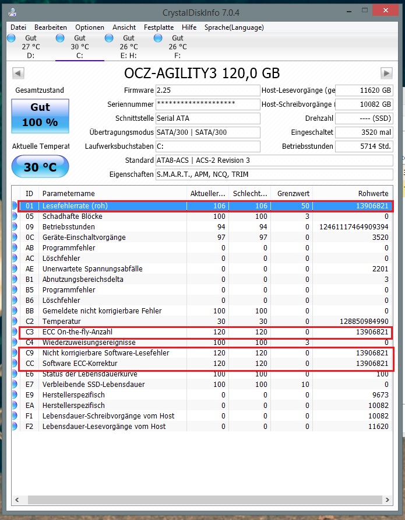Open the Ansicht menu

tap(124, 27)
